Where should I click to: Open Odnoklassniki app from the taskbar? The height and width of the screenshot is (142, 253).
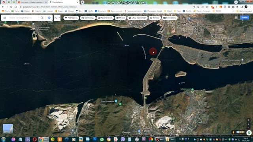coord(60,139)
